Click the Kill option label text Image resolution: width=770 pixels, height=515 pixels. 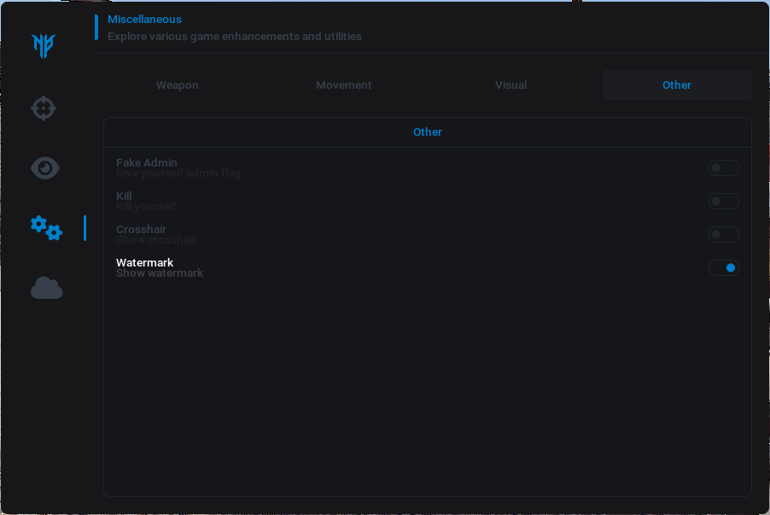click(124, 196)
